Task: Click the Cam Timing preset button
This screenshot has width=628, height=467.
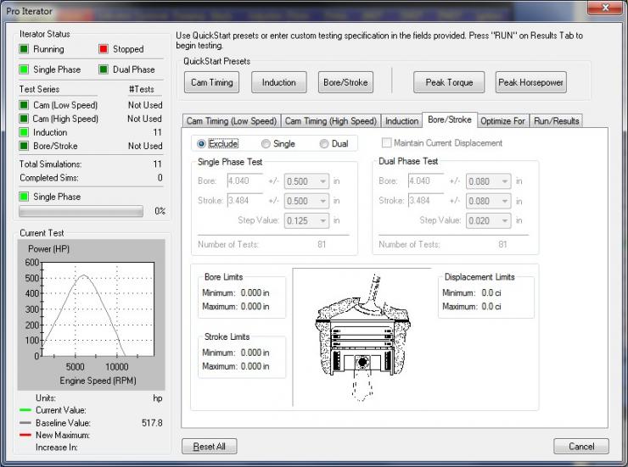Action: pyautogui.click(x=212, y=82)
